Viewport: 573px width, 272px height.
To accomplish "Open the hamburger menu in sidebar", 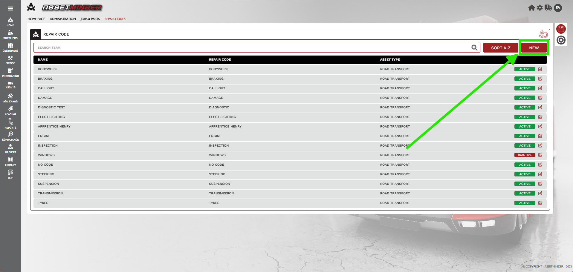I will [x=10, y=8].
